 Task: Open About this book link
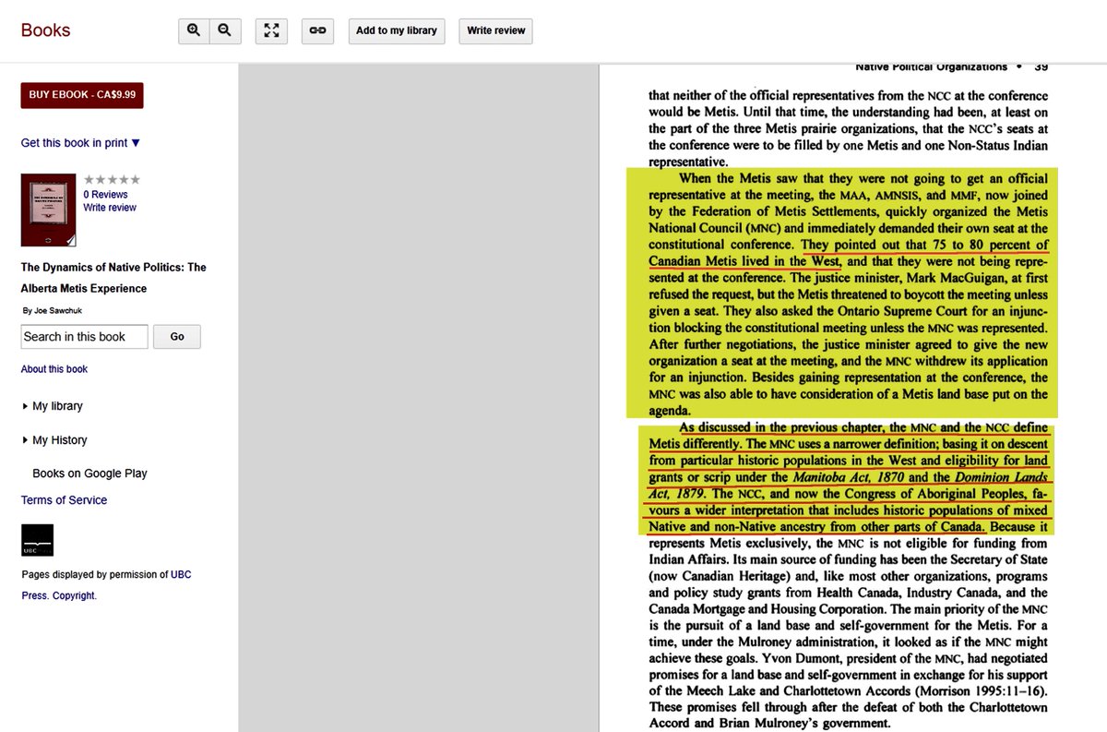click(x=54, y=369)
